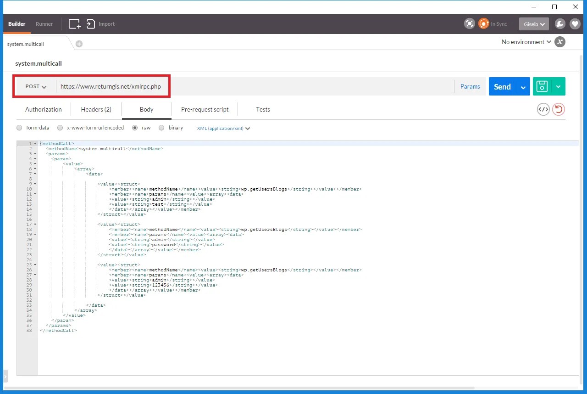Click the orange In Sync status icon
This screenshot has width=587, height=394.
[483, 24]
